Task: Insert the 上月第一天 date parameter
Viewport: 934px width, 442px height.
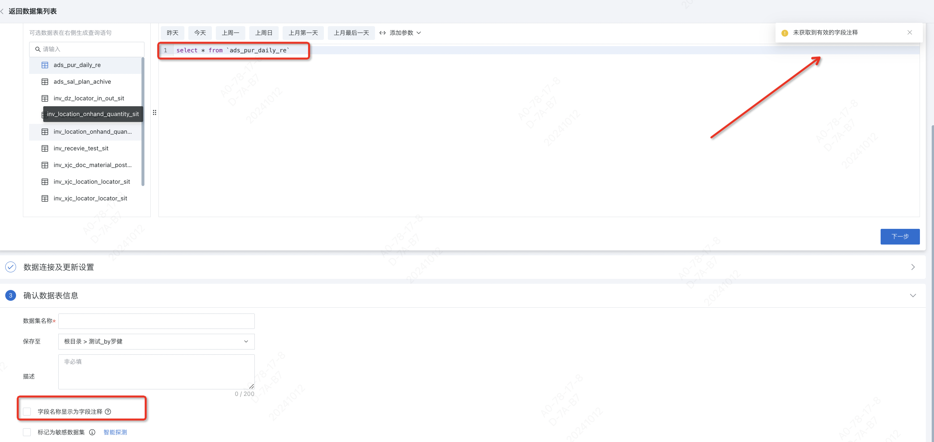Action: click(x=303, y=33)
